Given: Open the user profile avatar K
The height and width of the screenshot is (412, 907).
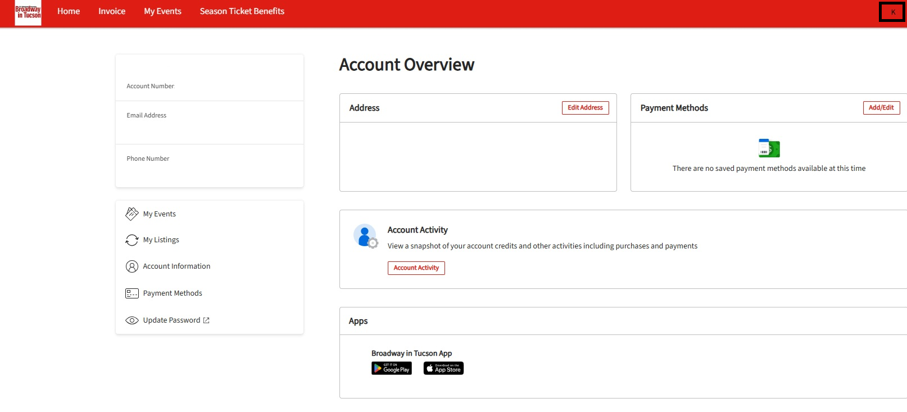Looking at the screenshot, I should point(892,12).
